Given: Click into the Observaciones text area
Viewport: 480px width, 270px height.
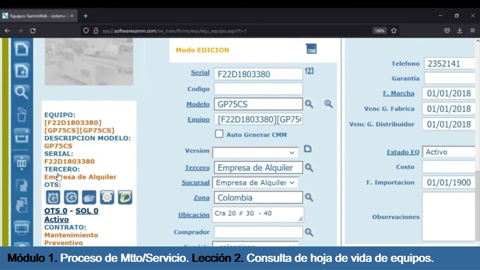Looking at the screenshot, I should click(x=448, y=217).
